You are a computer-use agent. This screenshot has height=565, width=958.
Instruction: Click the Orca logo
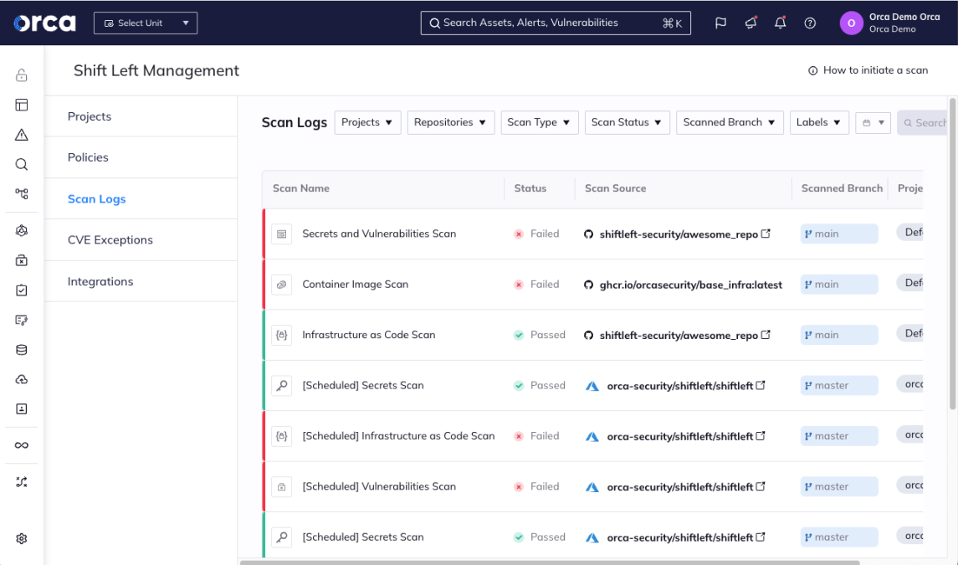point(44,23)
